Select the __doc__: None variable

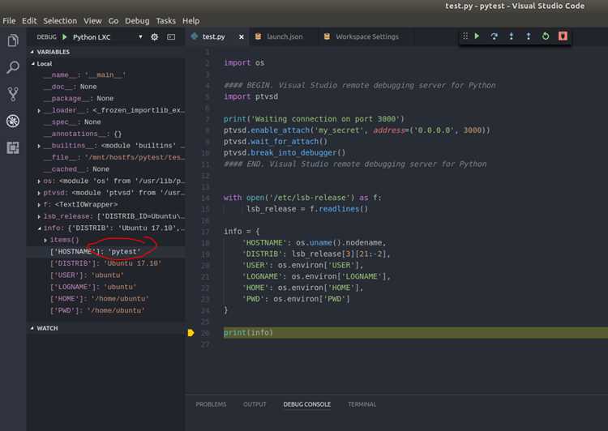[105, 87]
